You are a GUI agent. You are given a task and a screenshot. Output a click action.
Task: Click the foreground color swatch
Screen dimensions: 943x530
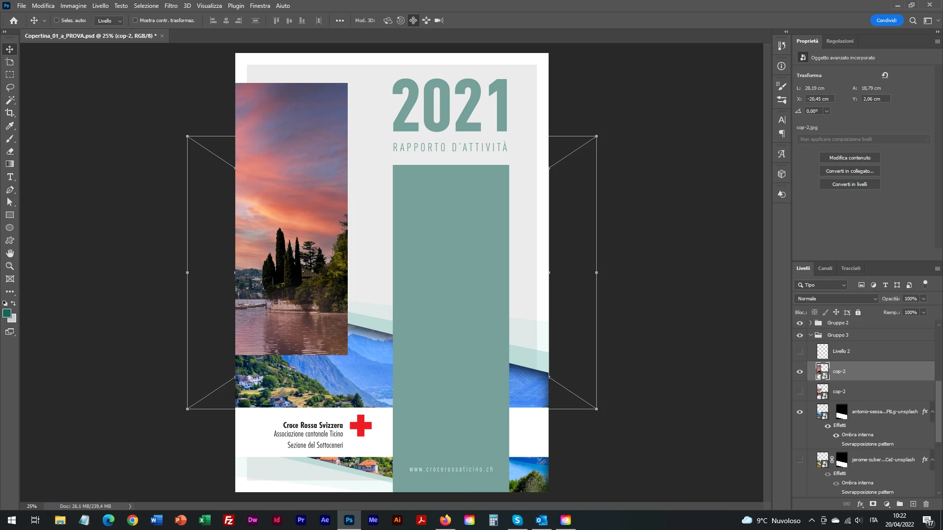(x=7, y=314)
